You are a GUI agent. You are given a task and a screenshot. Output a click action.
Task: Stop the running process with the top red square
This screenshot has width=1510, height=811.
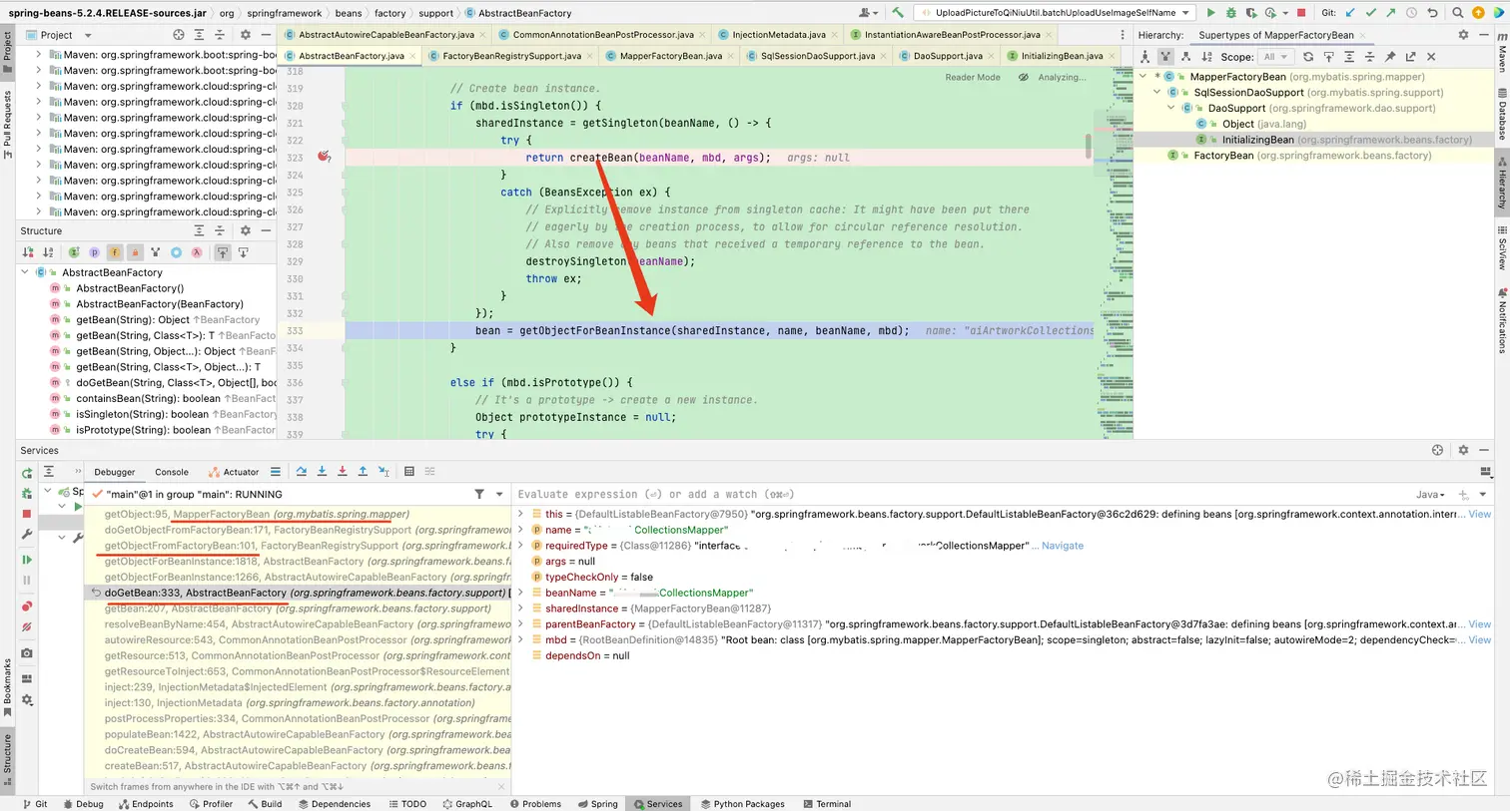point(1301,13)
